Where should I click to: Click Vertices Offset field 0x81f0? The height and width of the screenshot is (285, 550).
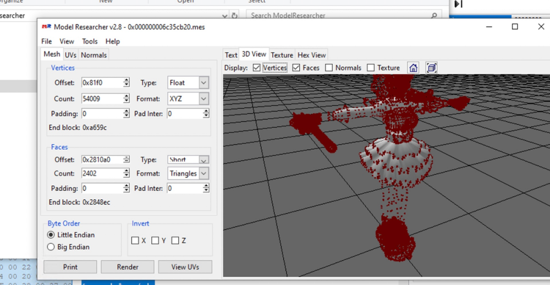coord(102,83)
